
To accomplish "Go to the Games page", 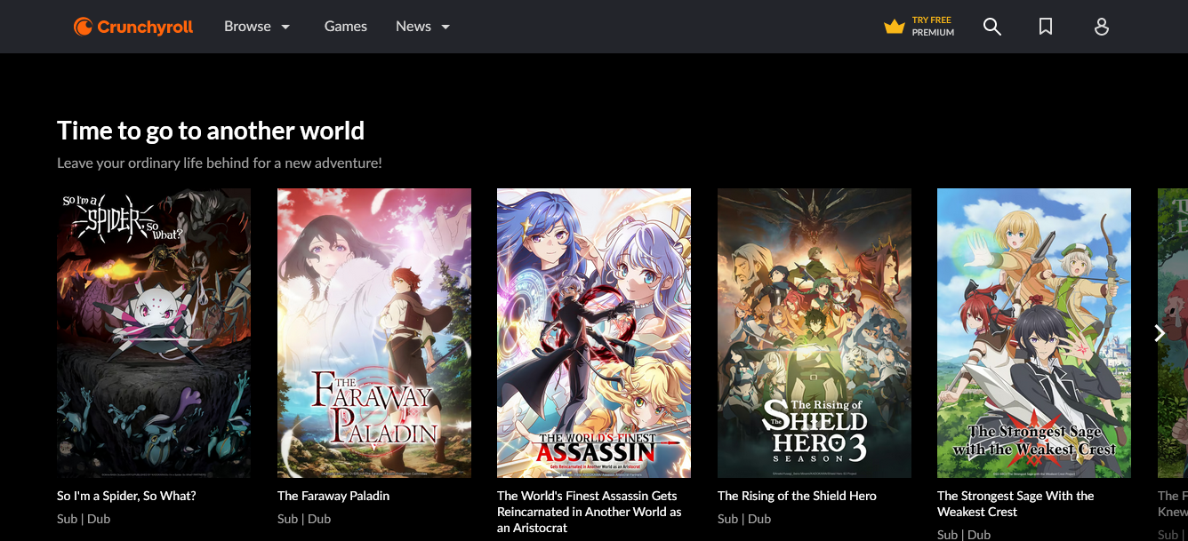I will point(346,27).
